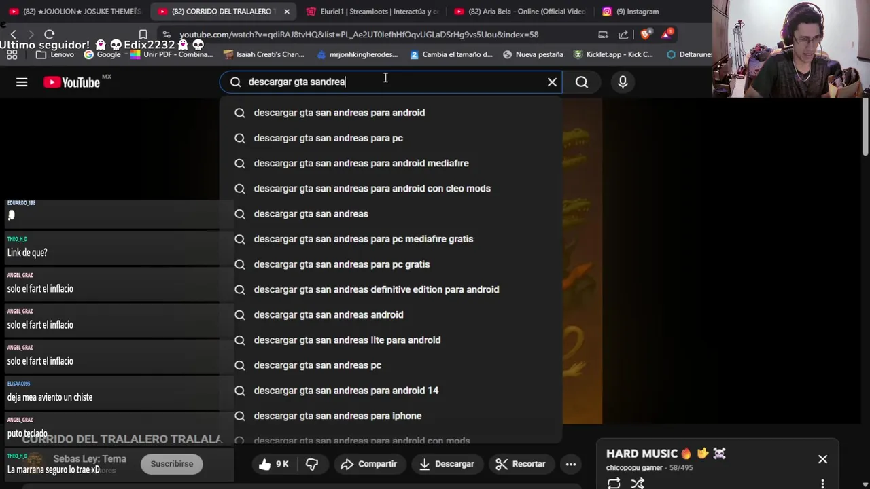870x489 pixels.
Task: Dislike the video with thumbs down
Action: (312, 464)
